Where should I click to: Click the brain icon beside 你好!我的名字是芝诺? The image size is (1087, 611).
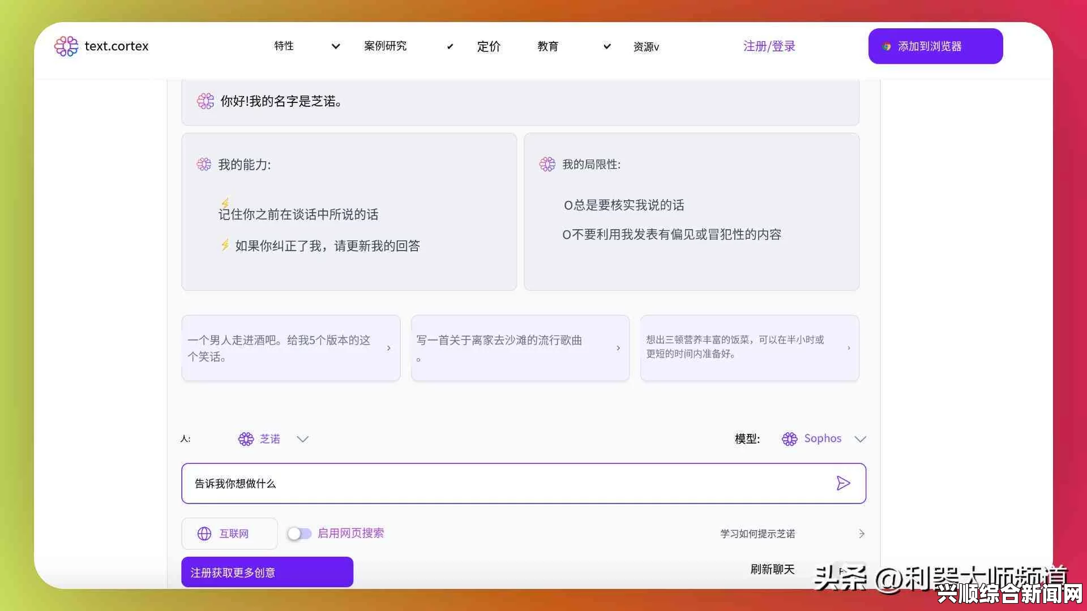click(206, 101)
